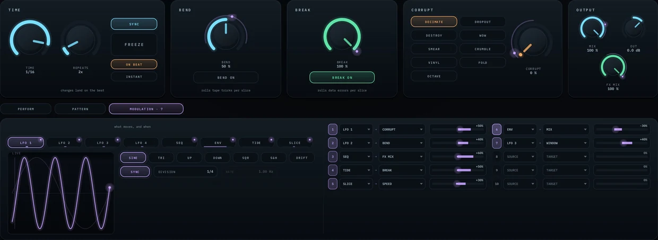Click the LIVE LFO waveform display
Image resolution: width=658 pixels, height=240 pixels.
(61, 193)
